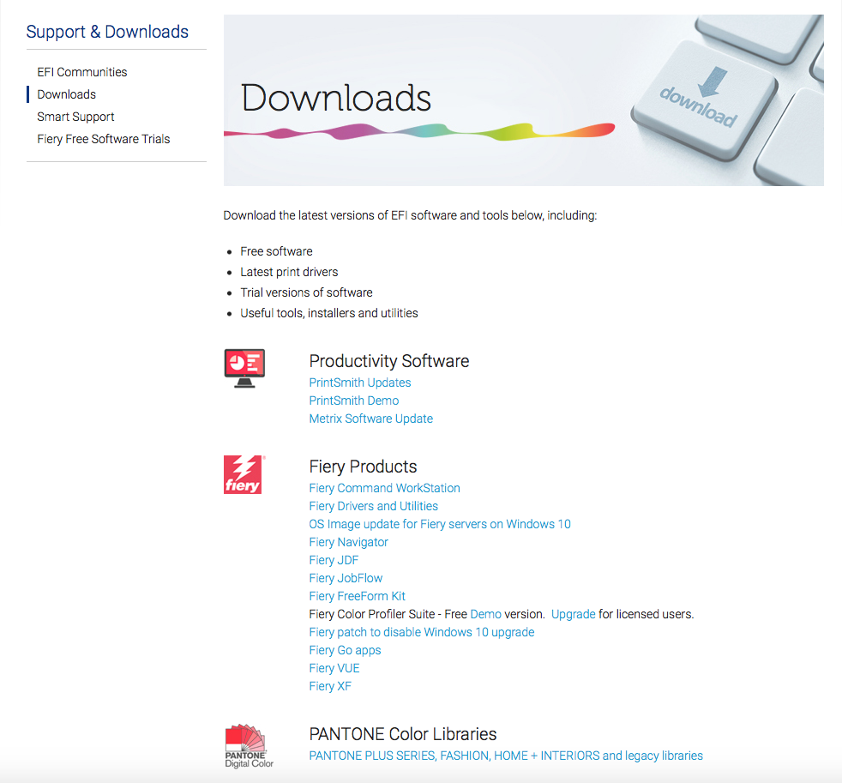This screenshot has height=783, width=842.
Task: Go to Smart Support sidebar item
Action: [x=75, y=117]
